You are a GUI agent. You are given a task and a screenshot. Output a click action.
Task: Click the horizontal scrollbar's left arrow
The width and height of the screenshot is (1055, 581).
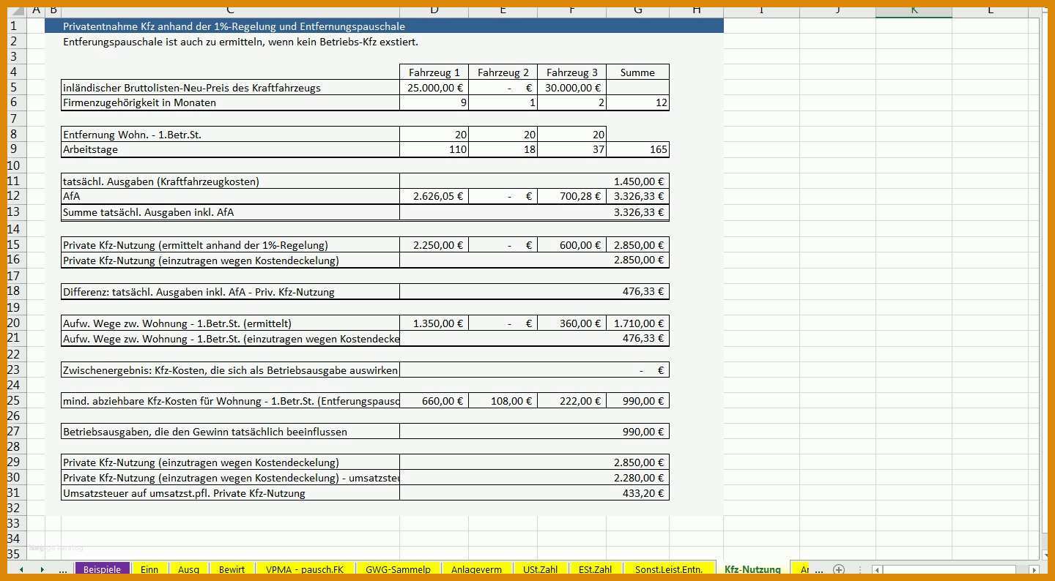point(876,569)
